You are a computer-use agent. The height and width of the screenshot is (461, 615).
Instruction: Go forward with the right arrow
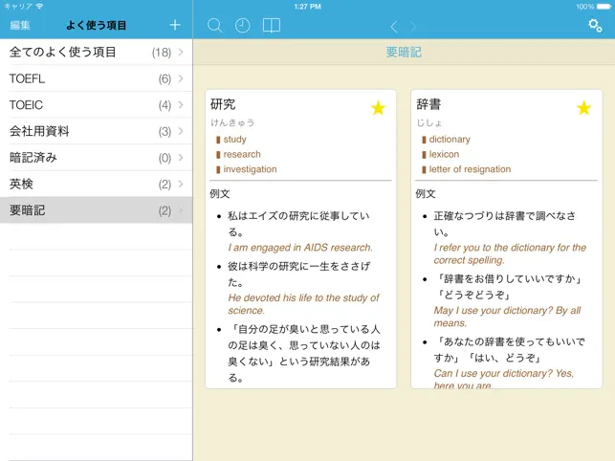pyautogui.click(x=412, y=27)
